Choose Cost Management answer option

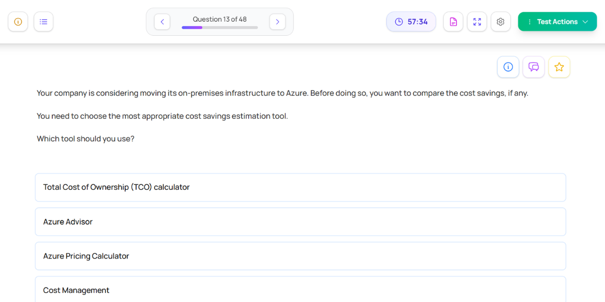[300, 290]
